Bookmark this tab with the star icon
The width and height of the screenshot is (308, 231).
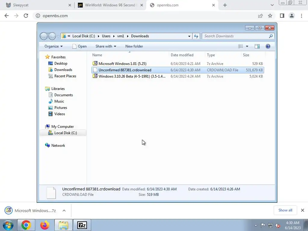[x=270, y=16]
